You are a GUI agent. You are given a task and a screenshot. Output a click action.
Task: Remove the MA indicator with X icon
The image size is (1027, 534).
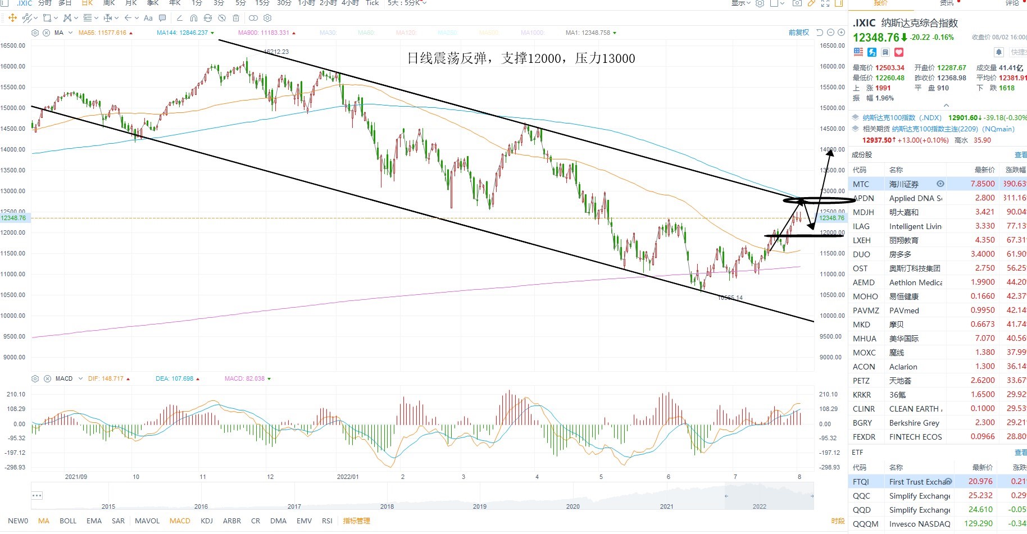click(x=46, y=33)
